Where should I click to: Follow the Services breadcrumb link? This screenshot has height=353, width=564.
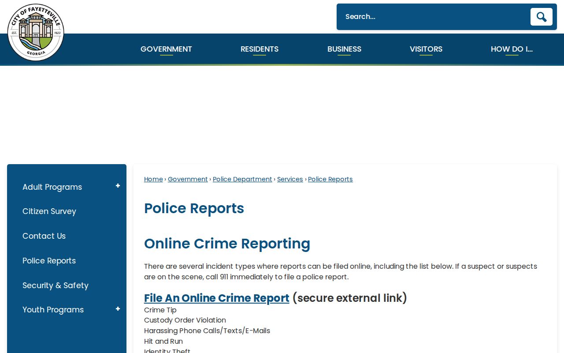[290, 179]
